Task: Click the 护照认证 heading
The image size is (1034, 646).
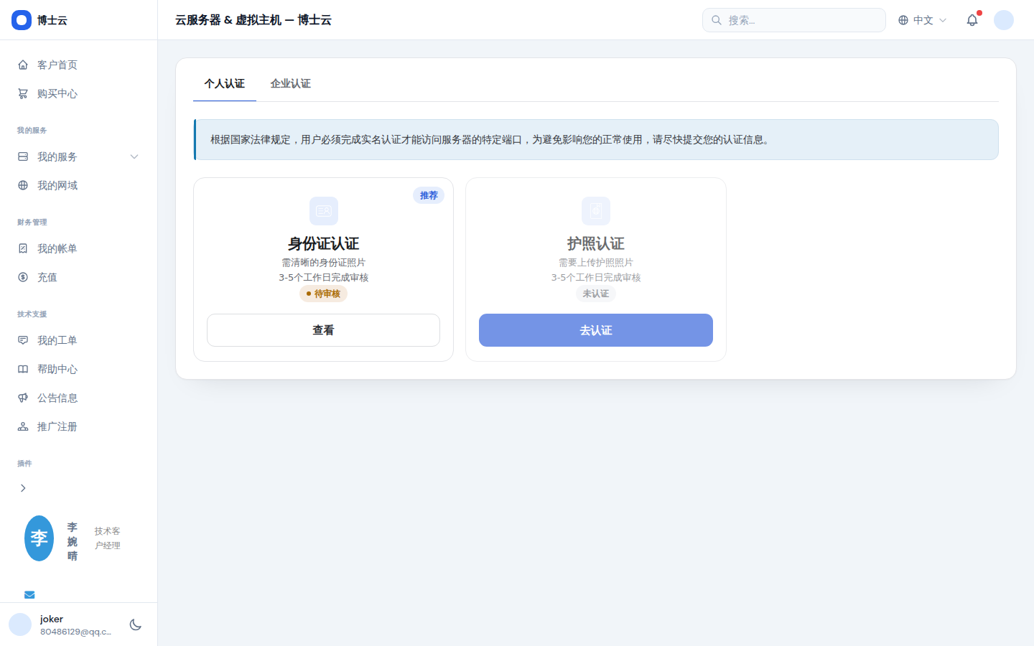Action: coord(596,244)
